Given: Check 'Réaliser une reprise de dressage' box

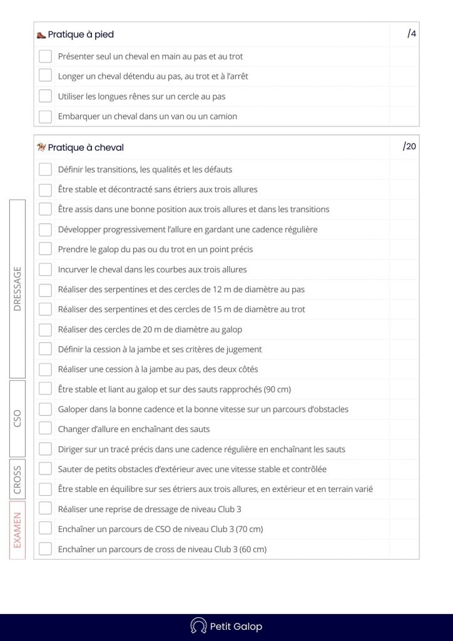Looking at the screenshot, I should pos(45,509).
